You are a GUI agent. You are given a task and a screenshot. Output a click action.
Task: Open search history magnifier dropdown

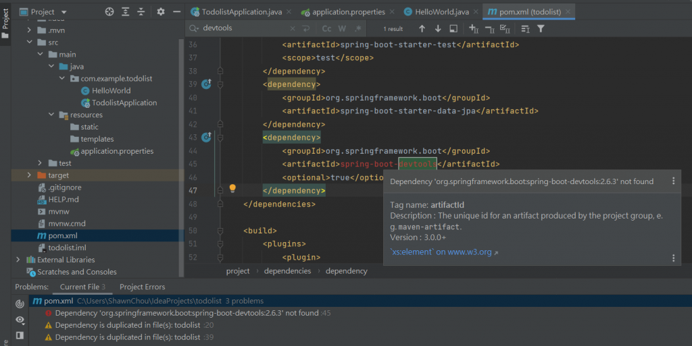tap(193, 28)
